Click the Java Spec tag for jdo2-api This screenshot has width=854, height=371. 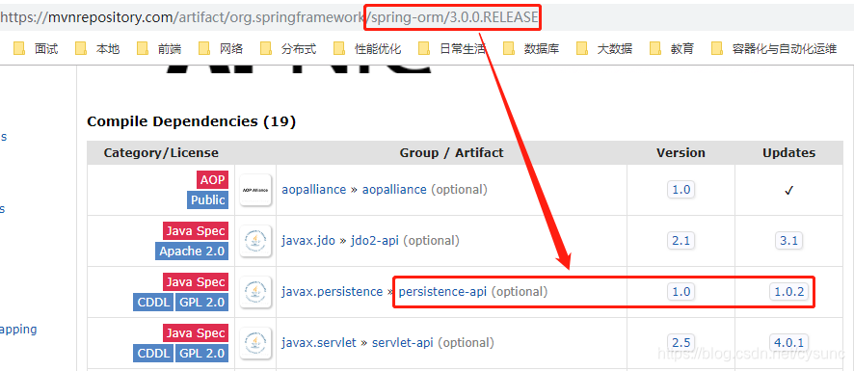[x=196, y=231]
